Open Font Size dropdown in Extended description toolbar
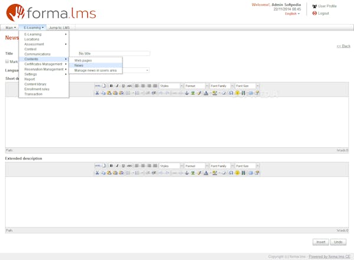Image resolution: width=354 pixels, height=260 pixels. click(247, 166)
